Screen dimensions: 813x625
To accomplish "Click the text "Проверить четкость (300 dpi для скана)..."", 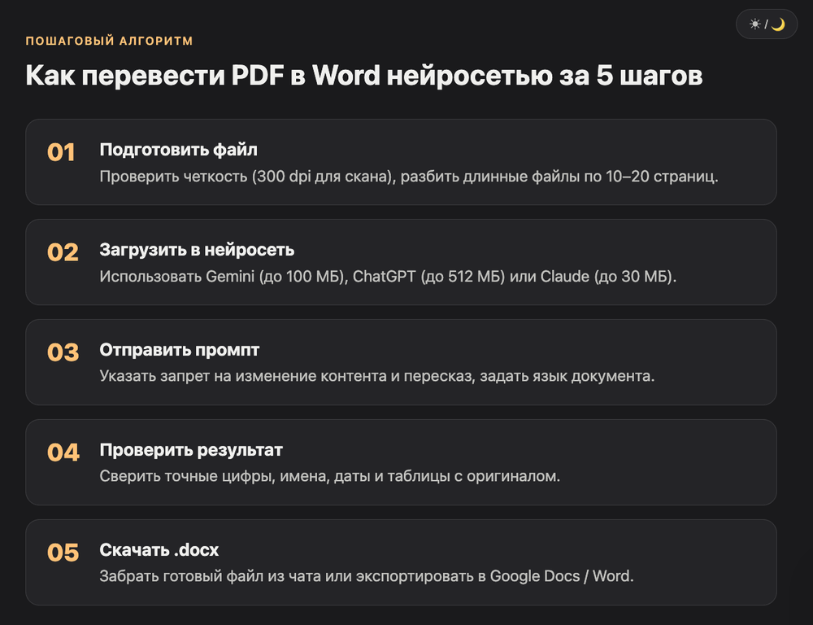I will pos(409,177).
